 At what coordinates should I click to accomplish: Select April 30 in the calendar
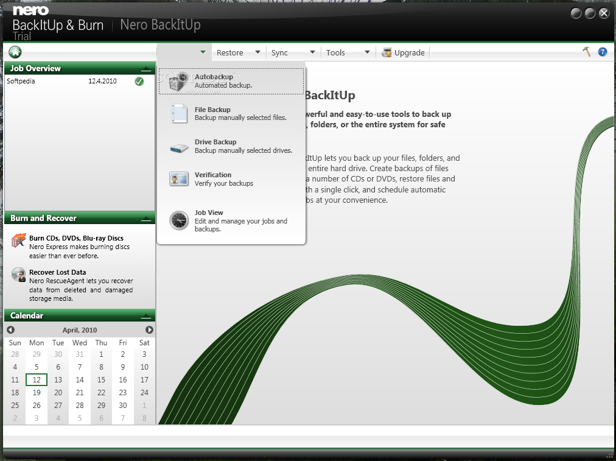coord(122,405)
